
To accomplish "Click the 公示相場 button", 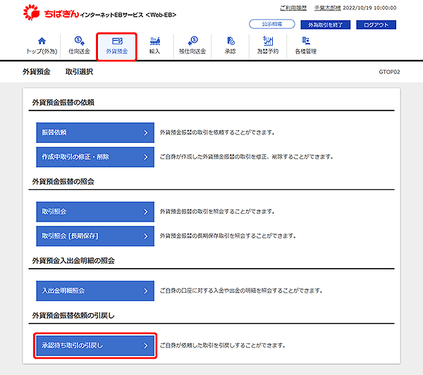I will point(272,24).
